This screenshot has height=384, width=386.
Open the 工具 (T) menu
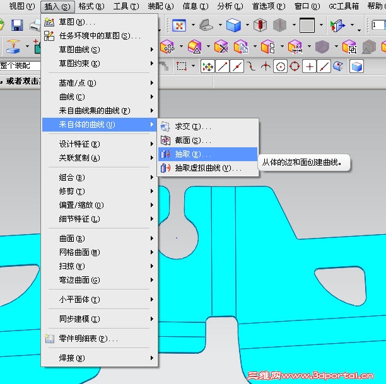click(x=126, y=6)
